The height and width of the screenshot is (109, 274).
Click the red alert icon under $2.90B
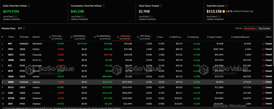click(x=152, y=17)
